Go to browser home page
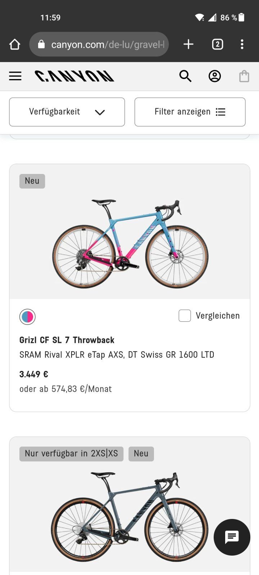The height and width of the screenshot is (575, 259). click(x=15, y=45)
